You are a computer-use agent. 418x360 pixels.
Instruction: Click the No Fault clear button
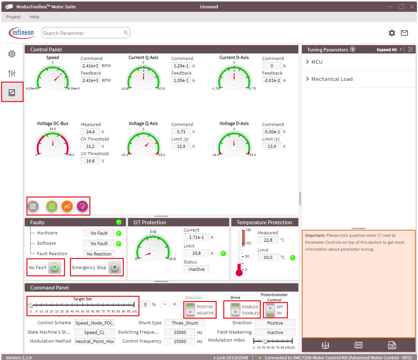tap(55, 267)
